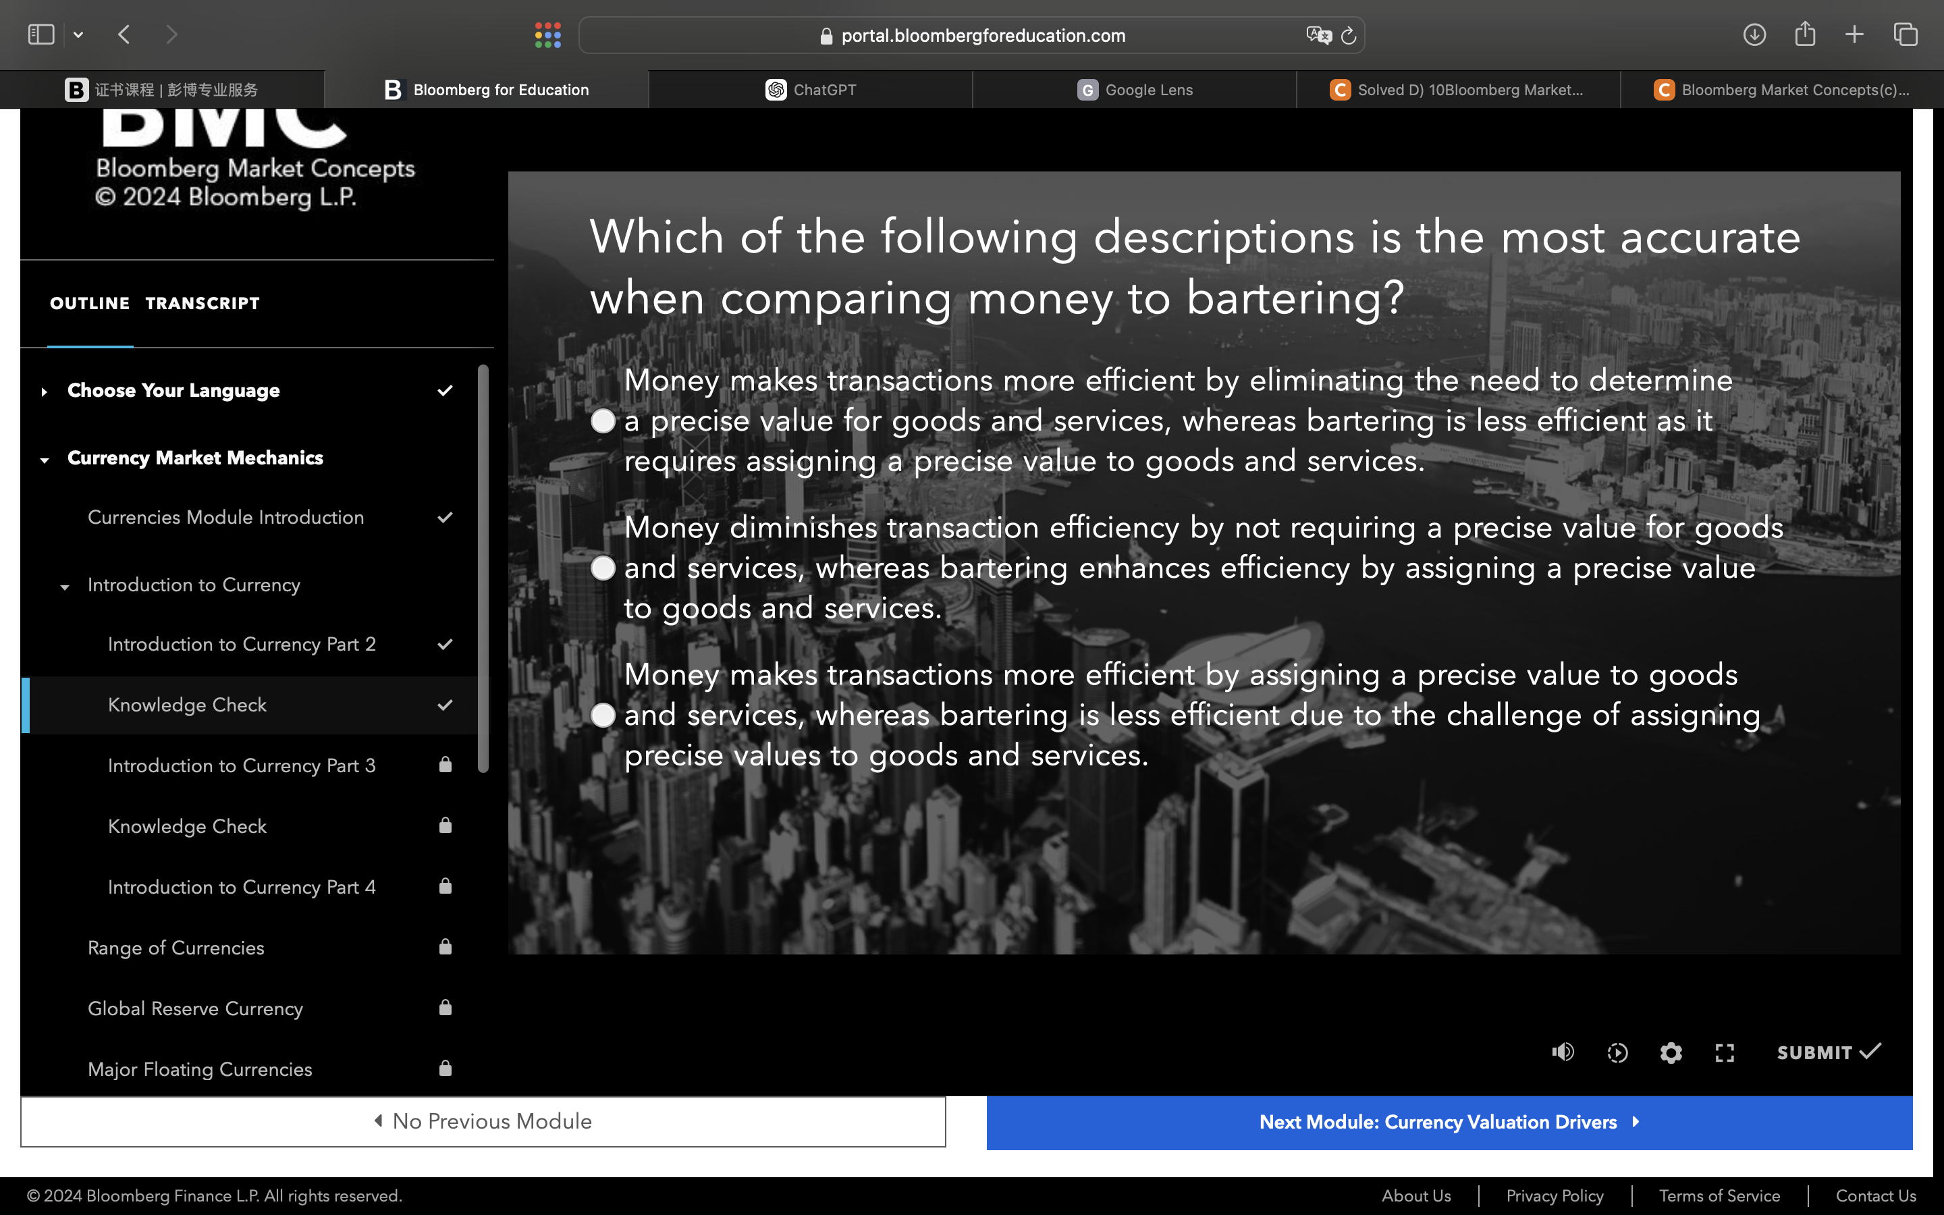
Task: Choose the answer about assigning precise value
Action: pos(603,714)
